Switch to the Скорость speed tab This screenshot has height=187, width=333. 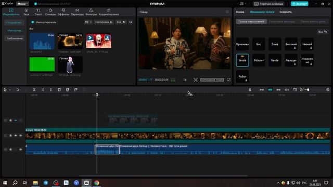coord(286,12)
